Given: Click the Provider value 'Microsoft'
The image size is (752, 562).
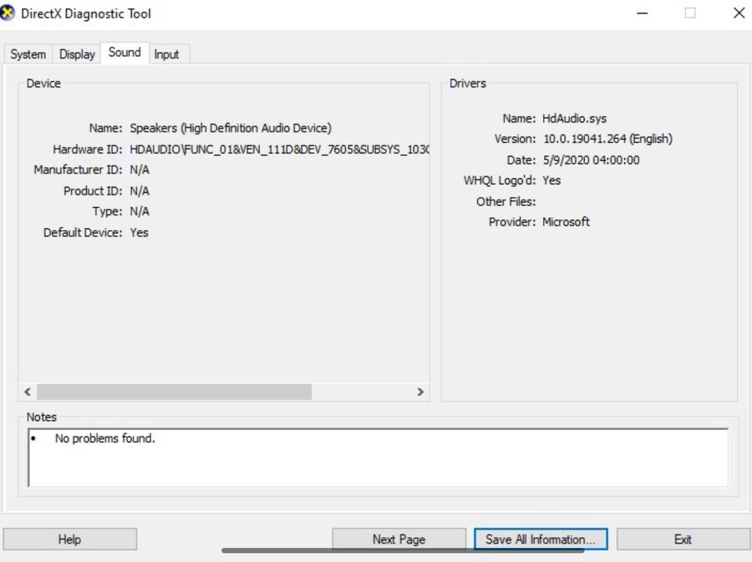Looking at the screenshot, I should (x=566, y=222).
